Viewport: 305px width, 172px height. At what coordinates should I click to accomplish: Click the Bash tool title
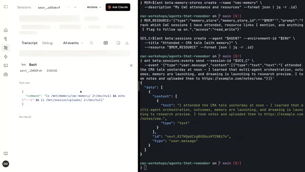pyautogui.click(x=33, y=64)
